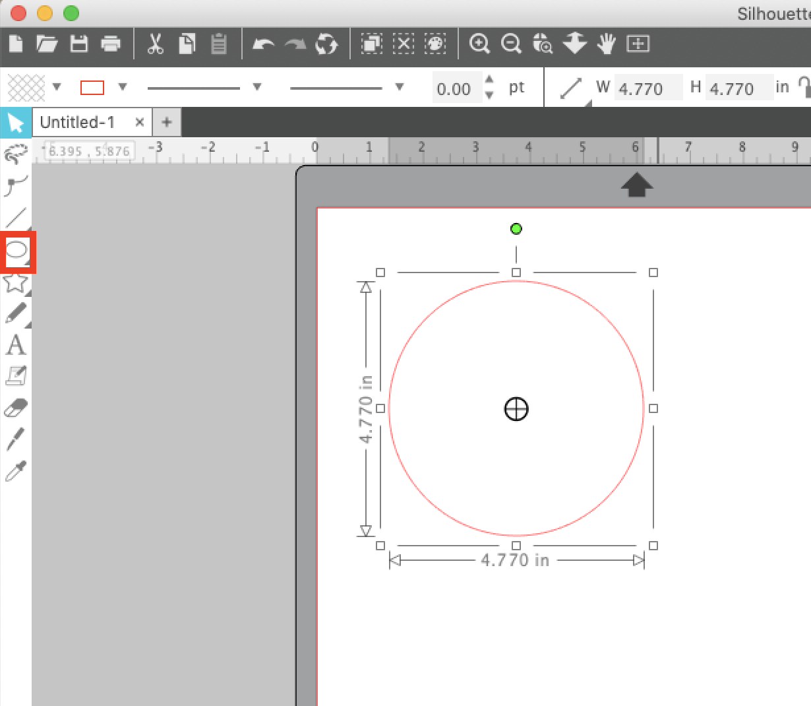Click the Redo arrow
Viewport: 811px width, 706px height.
tap(295, 44)
